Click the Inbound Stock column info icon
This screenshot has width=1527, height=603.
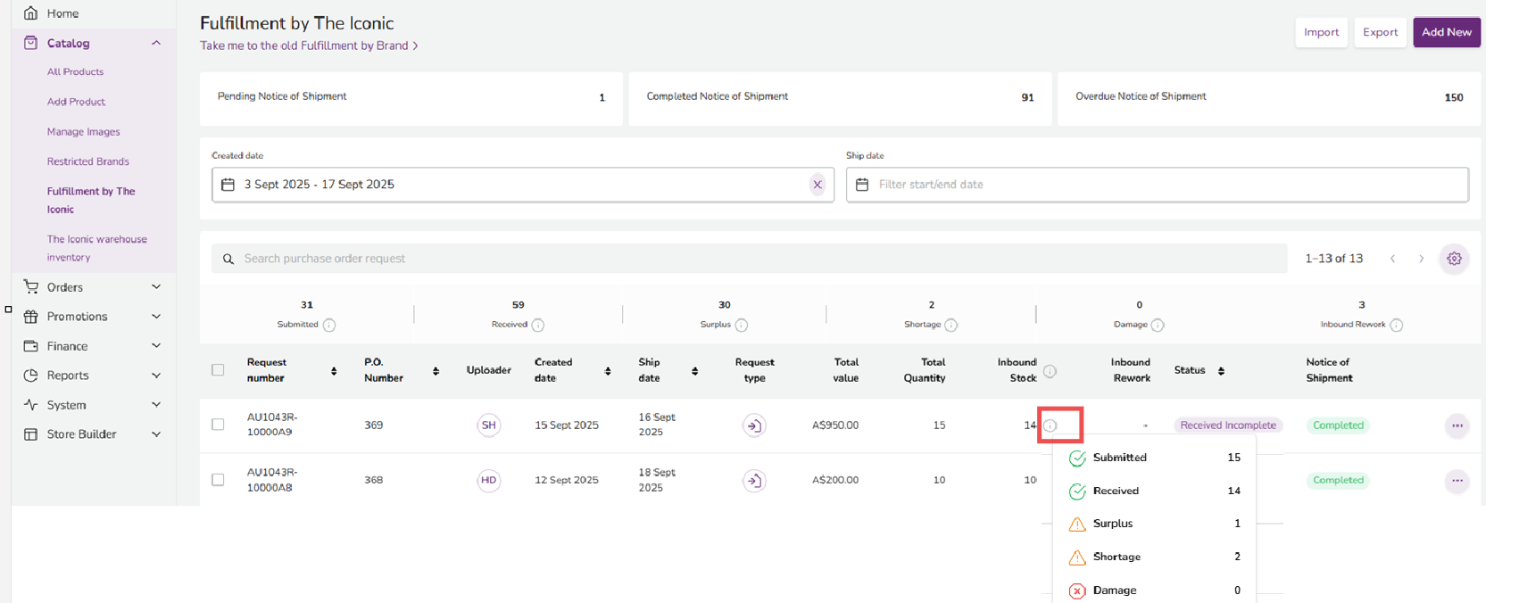click(x=1050, y=371)
